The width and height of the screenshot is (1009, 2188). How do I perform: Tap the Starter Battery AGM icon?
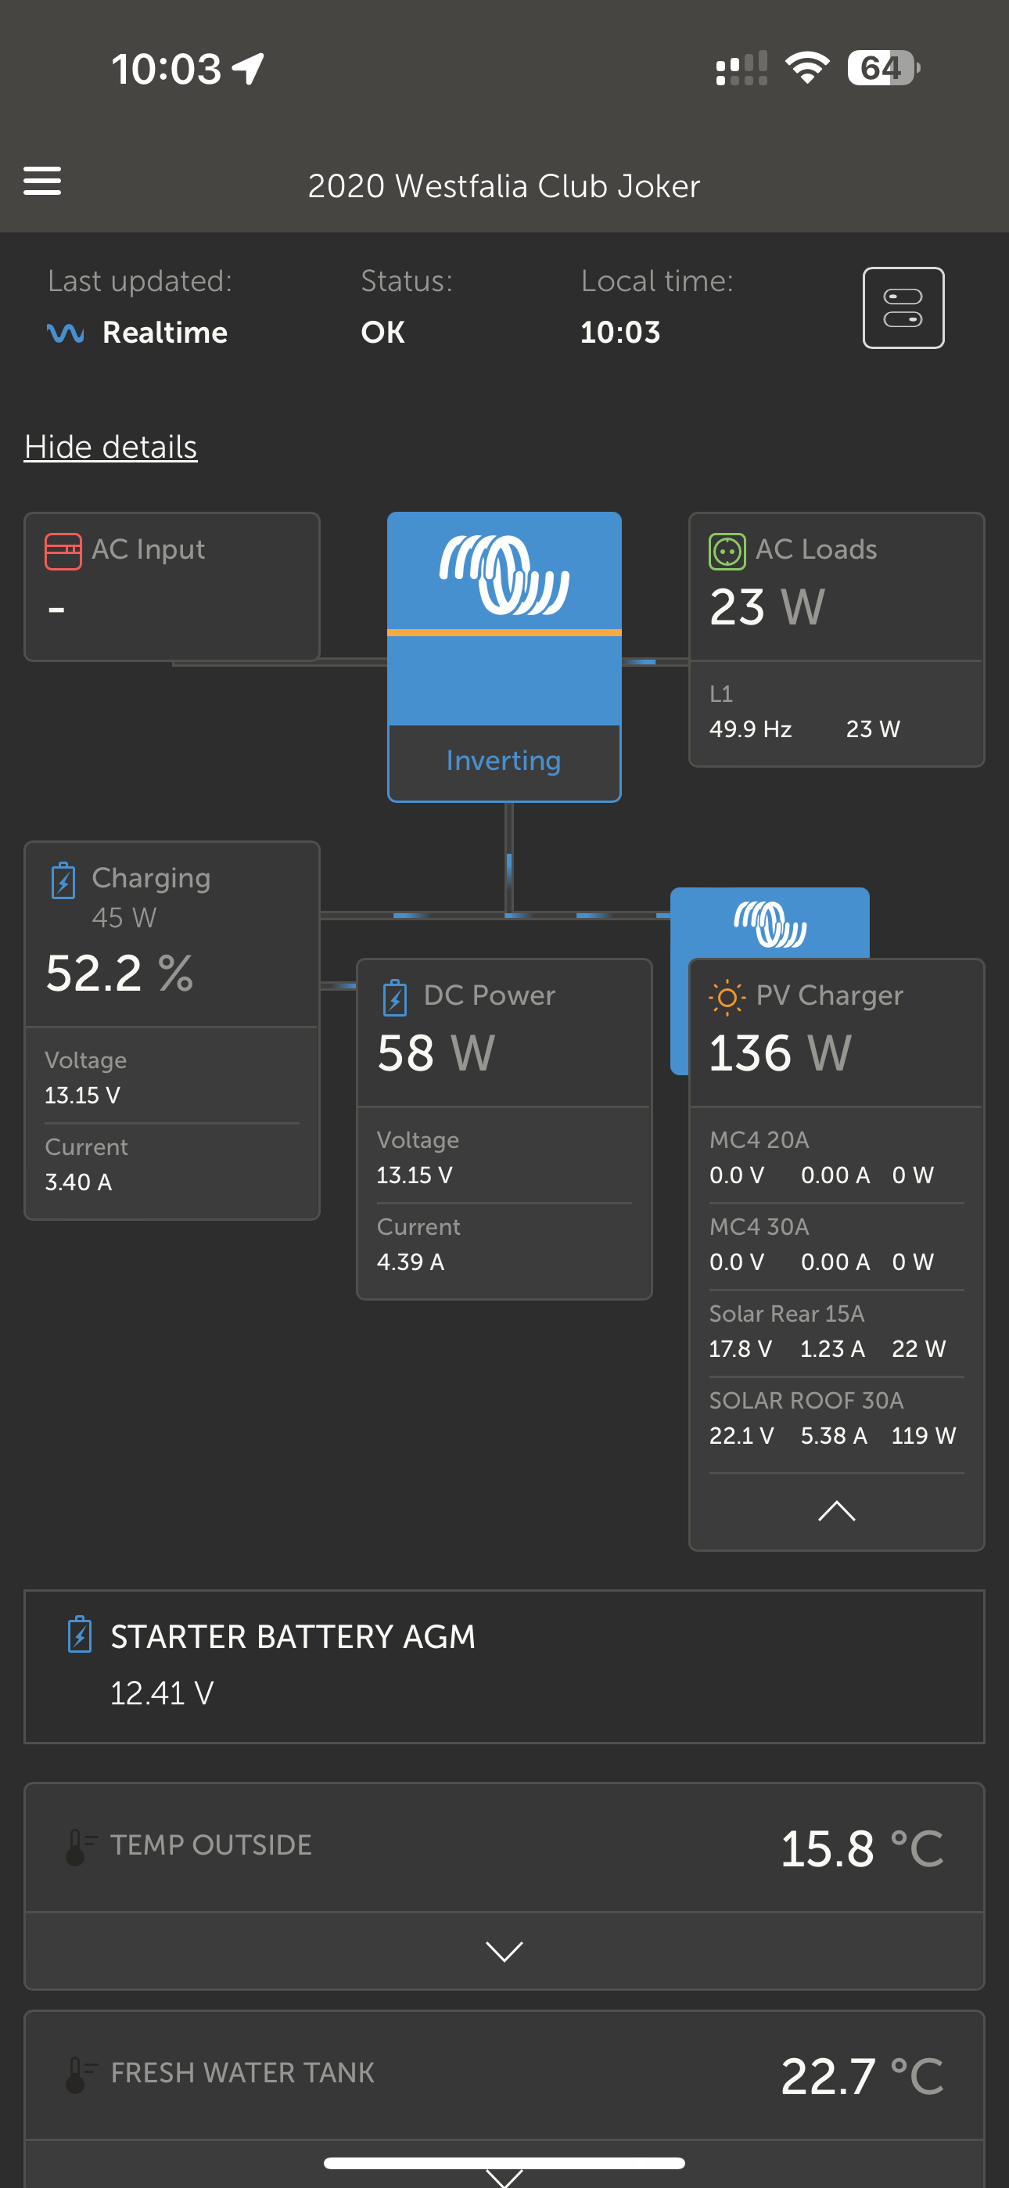point(79,1633)
